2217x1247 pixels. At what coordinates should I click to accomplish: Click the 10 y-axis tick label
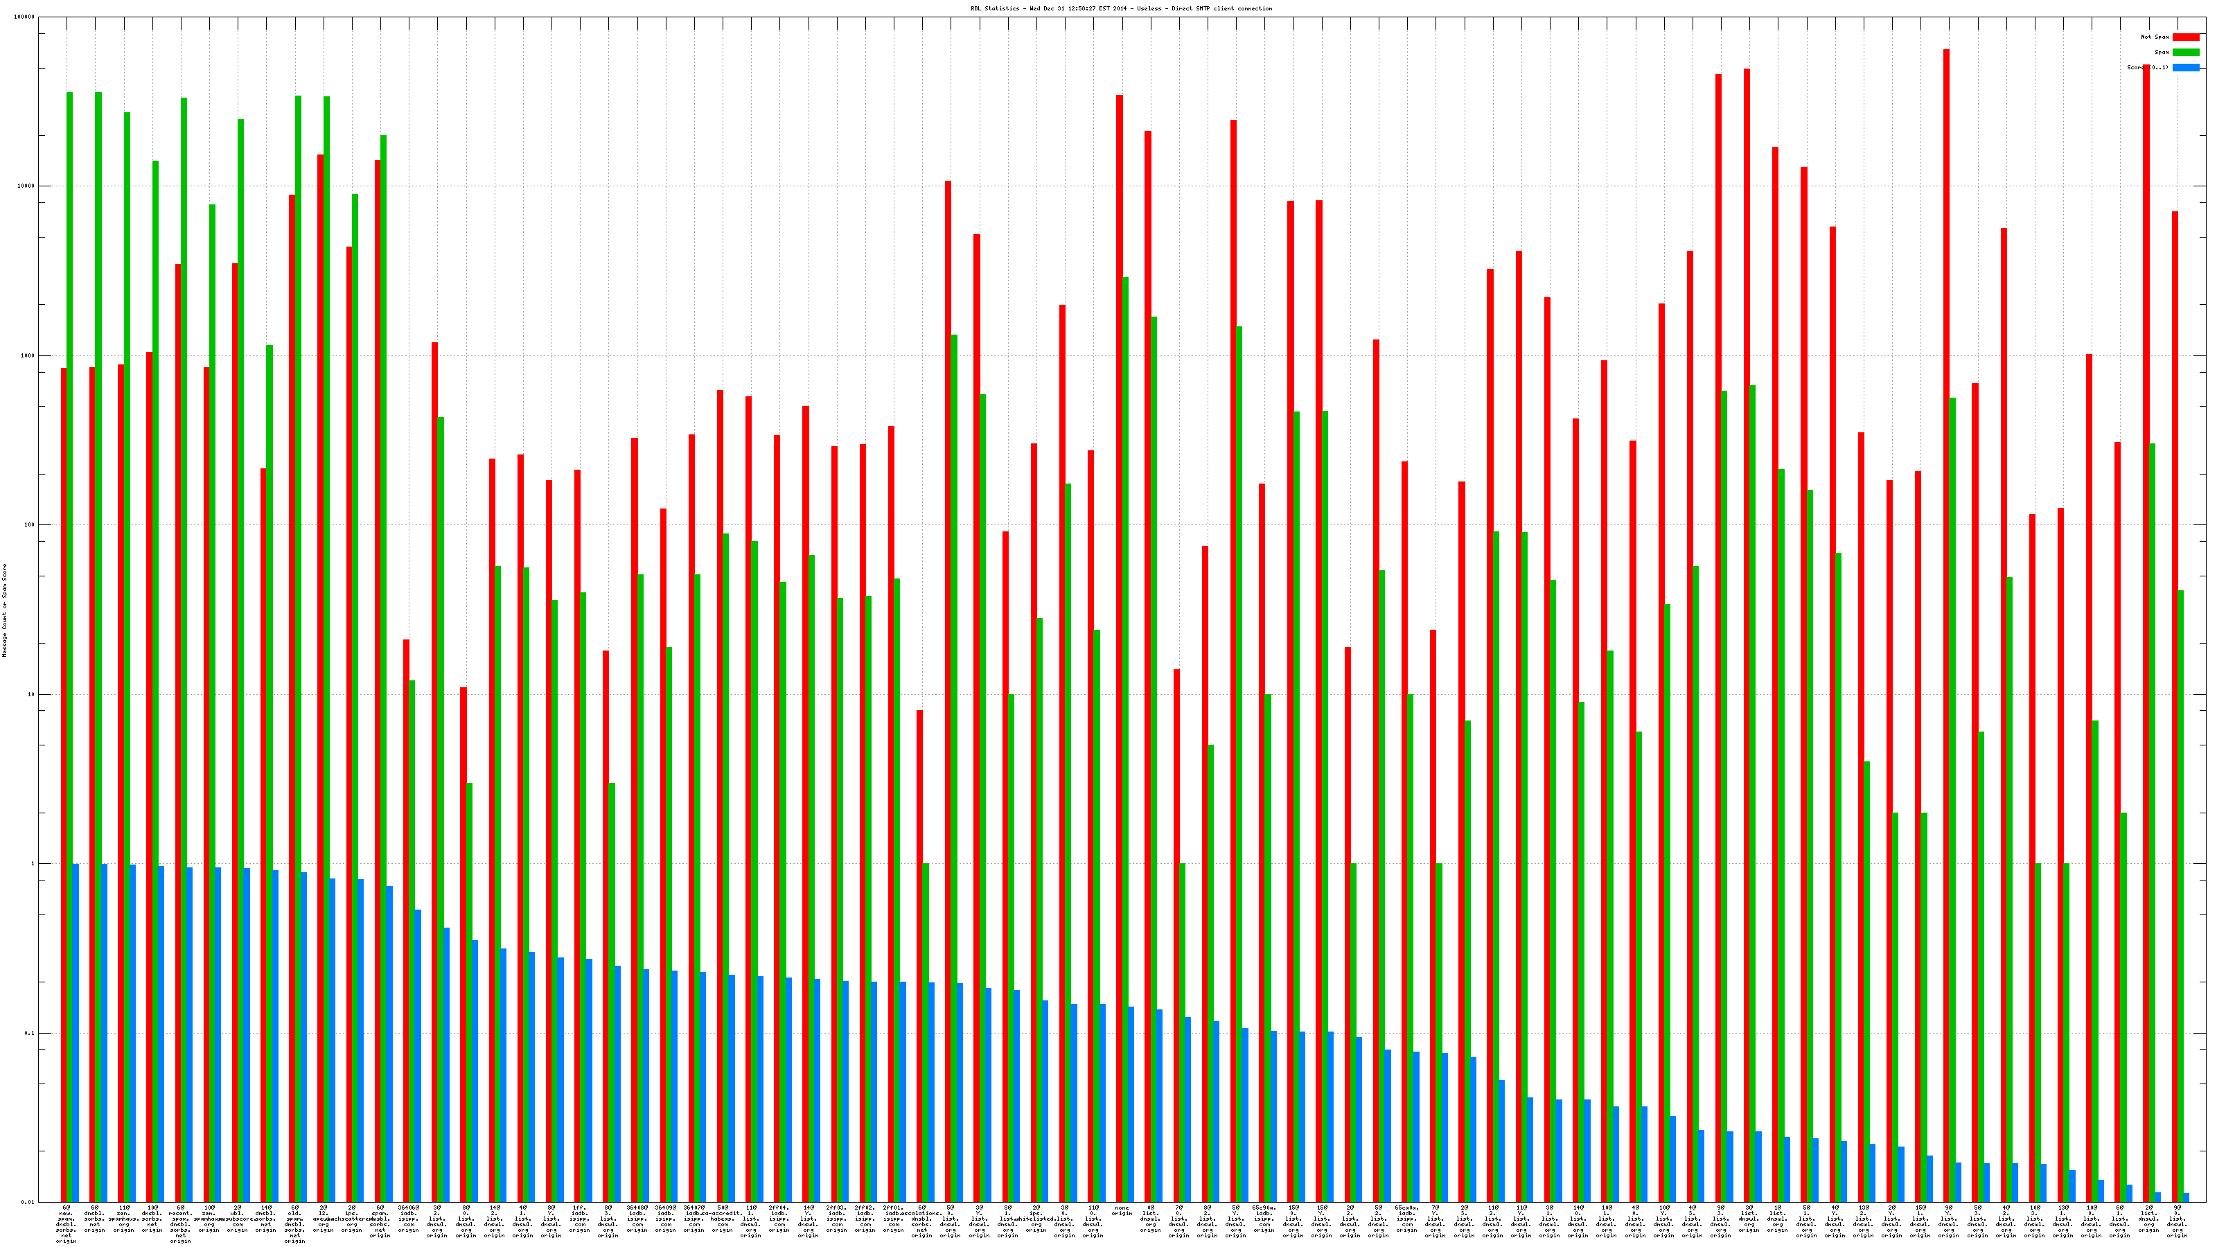(x=33, y=694)
